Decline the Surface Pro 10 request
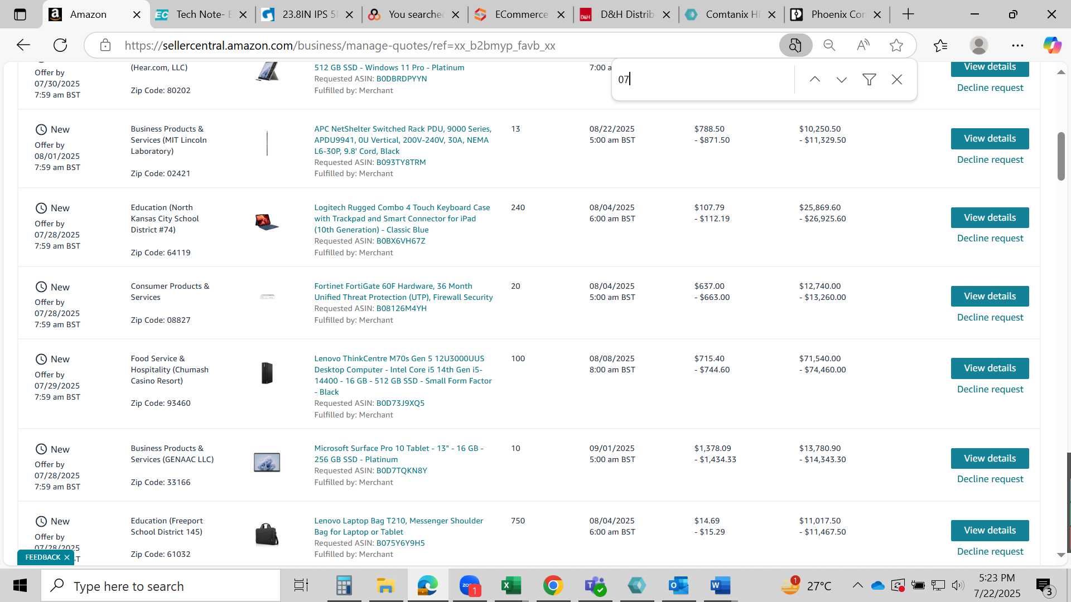 [x=990, y=479]
